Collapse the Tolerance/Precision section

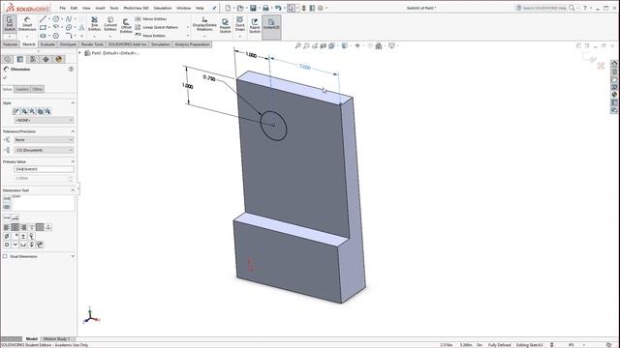coord(73,131)
